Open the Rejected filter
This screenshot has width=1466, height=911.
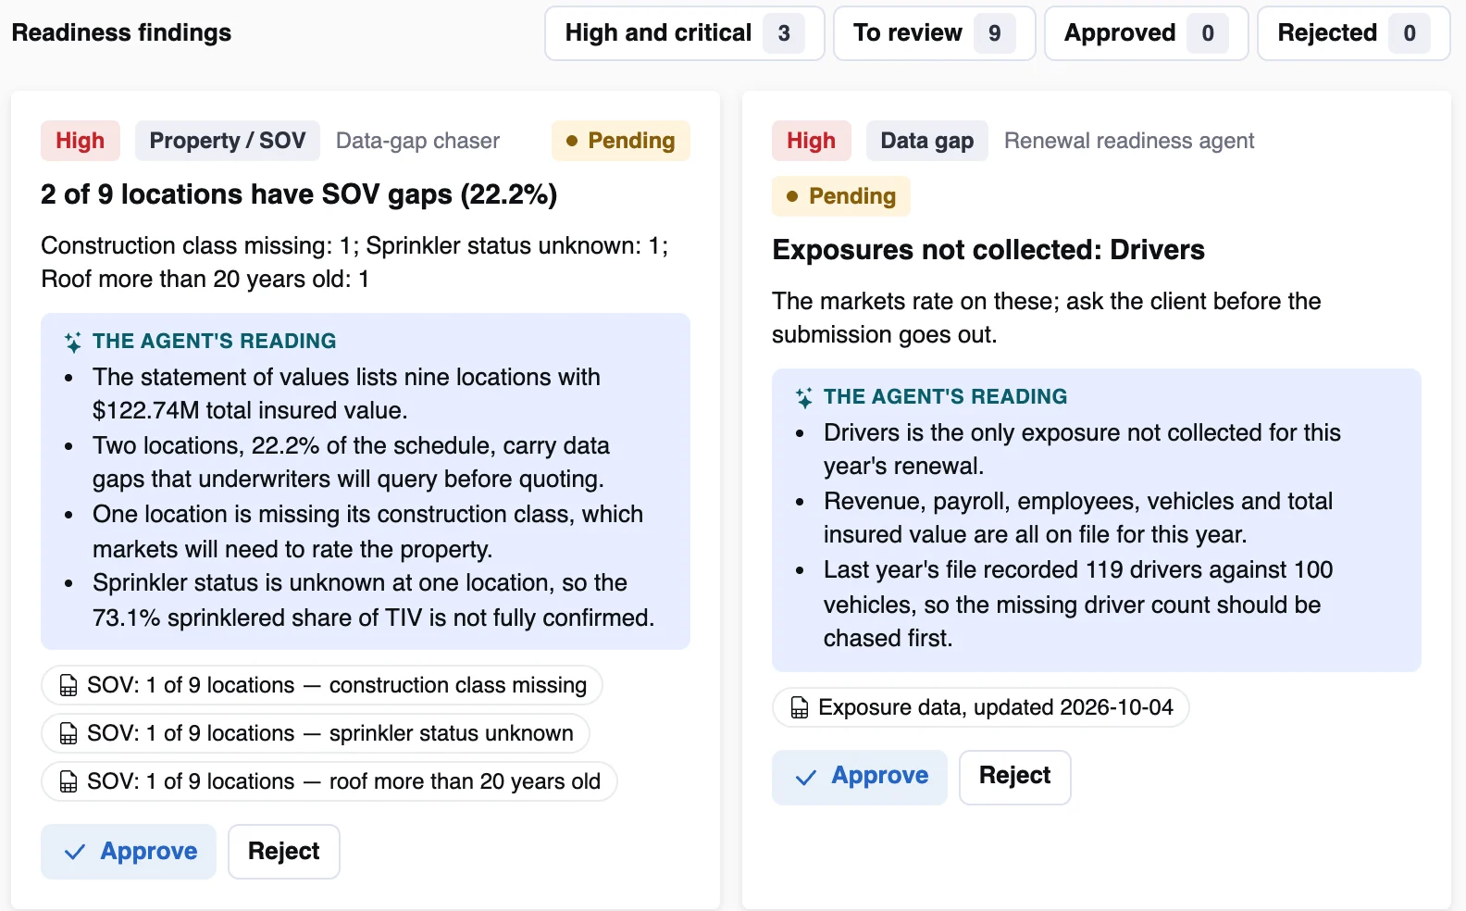coord(1353,33)
